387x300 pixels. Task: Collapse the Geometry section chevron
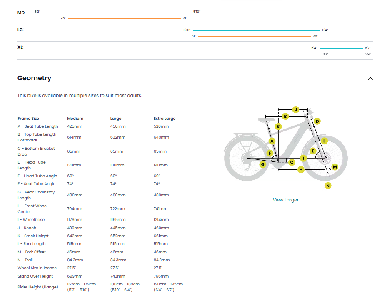tap(370, 79)
